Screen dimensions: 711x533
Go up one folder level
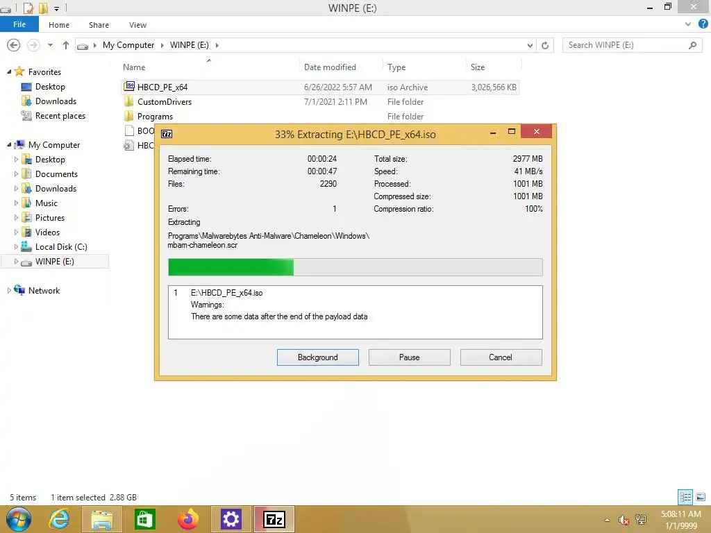(x=66, y=45)
